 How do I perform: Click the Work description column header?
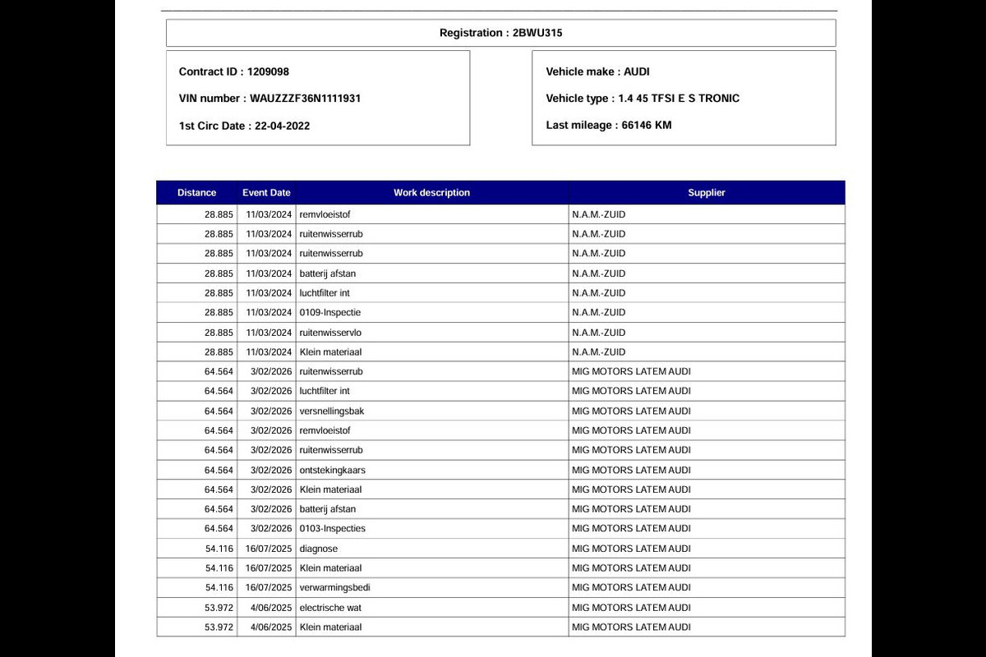431,192
